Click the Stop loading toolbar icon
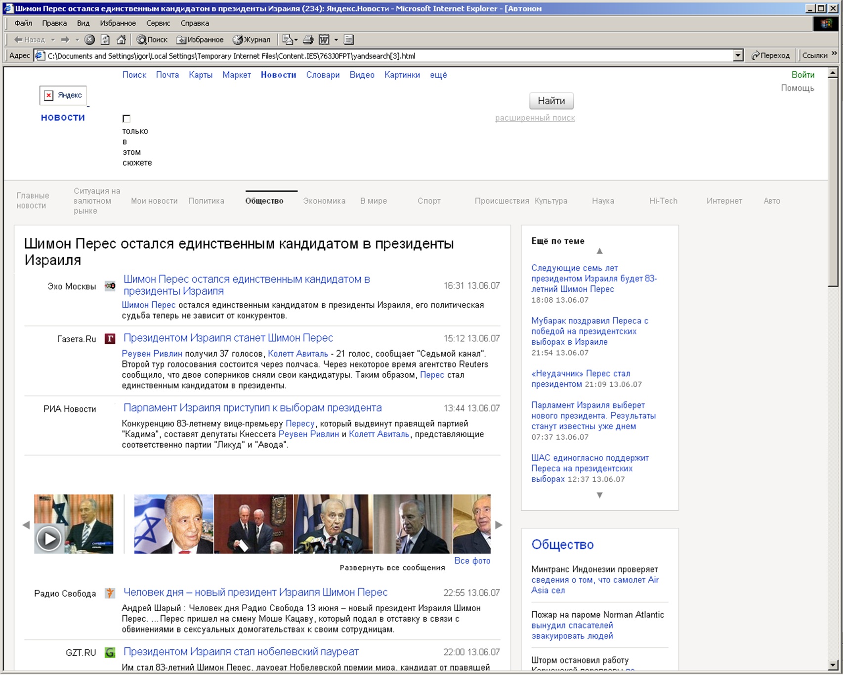This screenshot has width=843, height=675. click(x=89, y=40)
